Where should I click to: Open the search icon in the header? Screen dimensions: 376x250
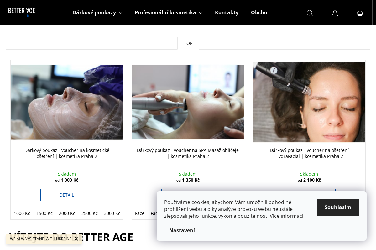coord(310,13)
